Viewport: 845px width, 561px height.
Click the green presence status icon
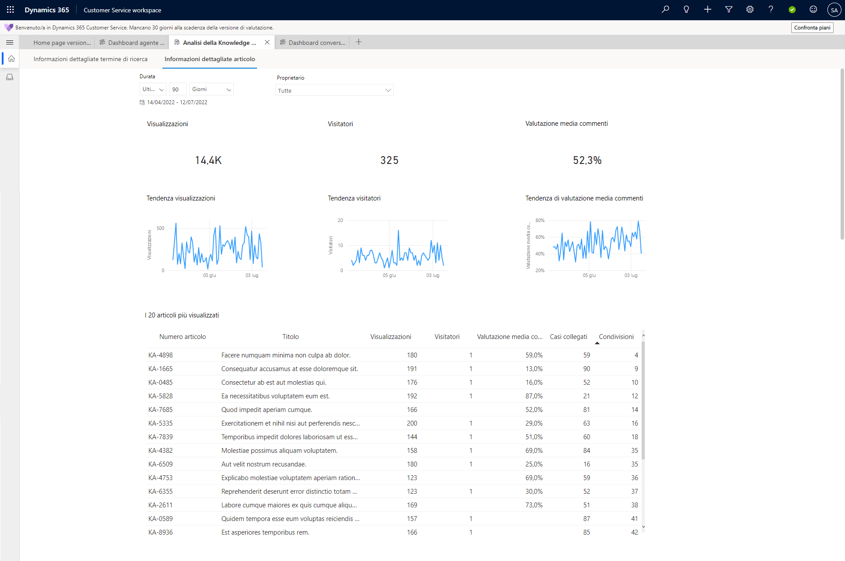pyautogui.click(x=792, y=10)
